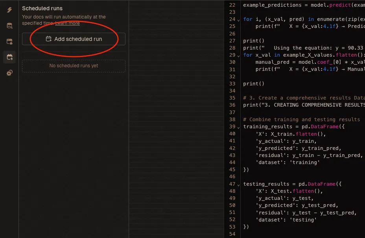Screen dimensions: 365x238
Task: Open the Learn more link
Action: [67, 23]
